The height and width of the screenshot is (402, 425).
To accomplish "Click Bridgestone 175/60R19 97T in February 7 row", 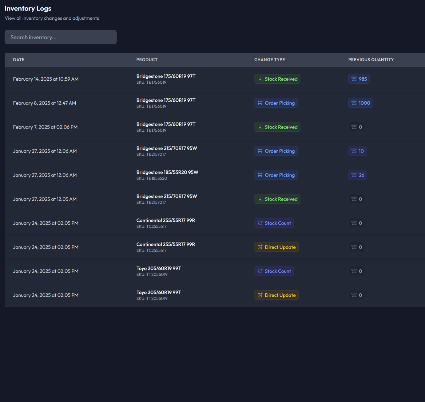I will (x=166, y=124).
